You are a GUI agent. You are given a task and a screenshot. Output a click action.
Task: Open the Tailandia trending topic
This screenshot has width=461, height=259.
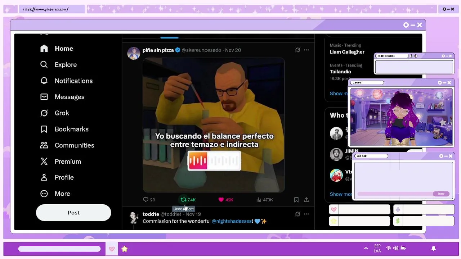point(340,72)
